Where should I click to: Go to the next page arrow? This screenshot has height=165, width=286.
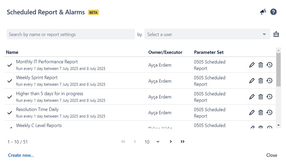coord(171,142)
